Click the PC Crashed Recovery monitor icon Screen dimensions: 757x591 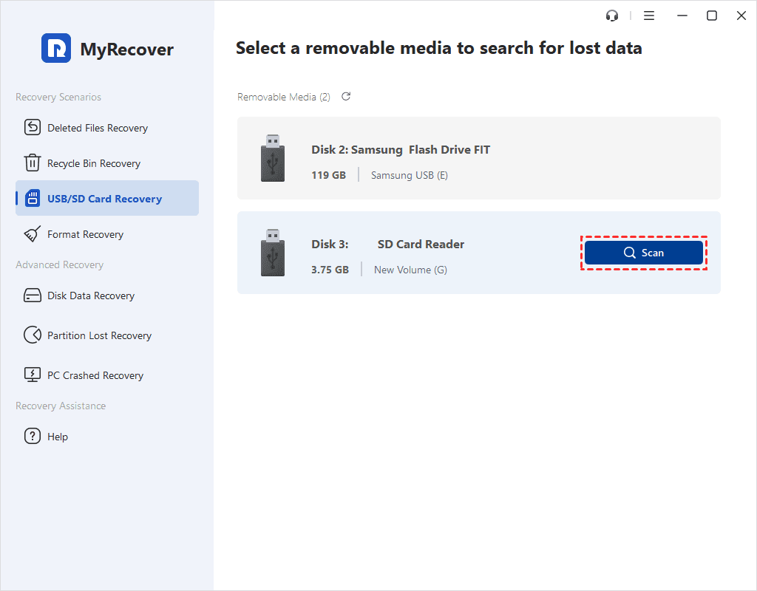(33, 375)
